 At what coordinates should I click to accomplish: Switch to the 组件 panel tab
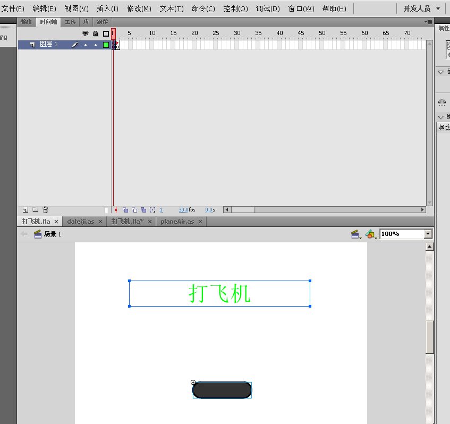click(103, 22)
